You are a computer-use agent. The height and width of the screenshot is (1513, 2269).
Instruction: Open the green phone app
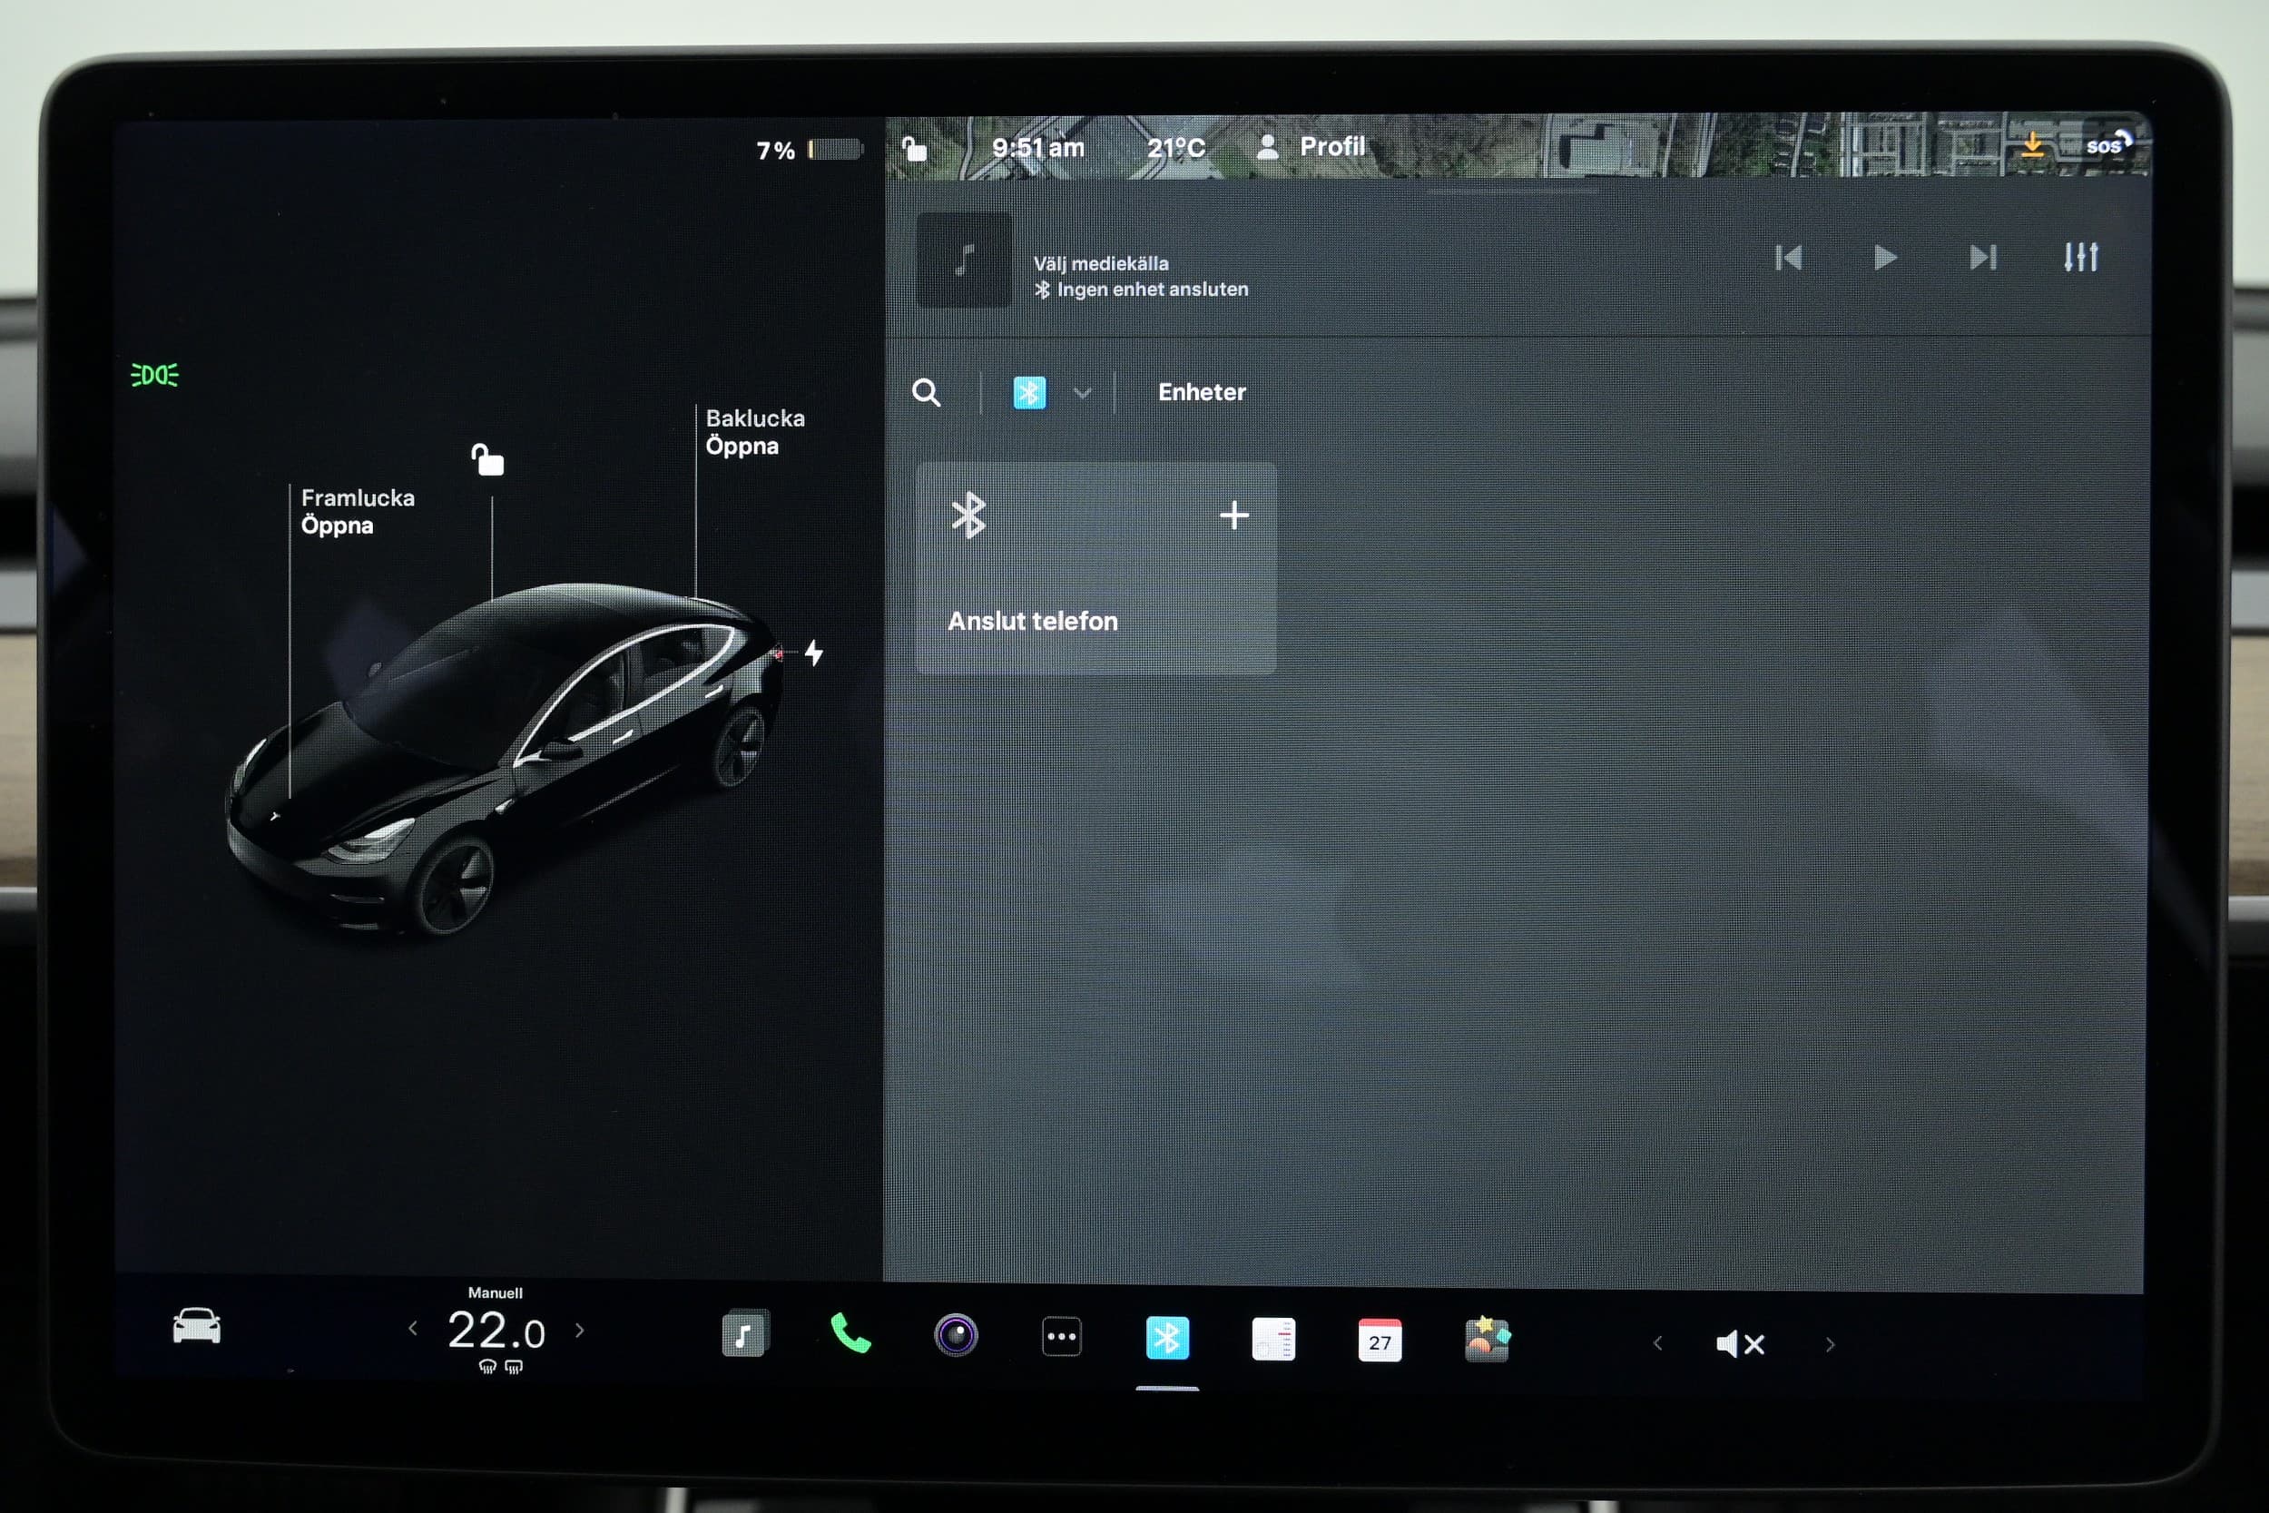click(x=850, y=1333)
